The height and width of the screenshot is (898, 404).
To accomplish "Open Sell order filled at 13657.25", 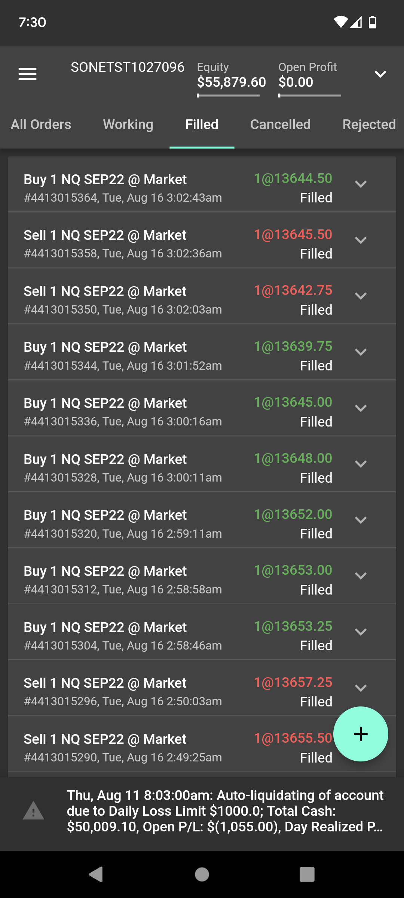I will pos(202,688).
